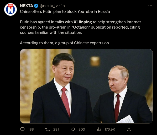Click the 281 reposts count
Viewport: 157px width, 135px height.
coord(56,129)
